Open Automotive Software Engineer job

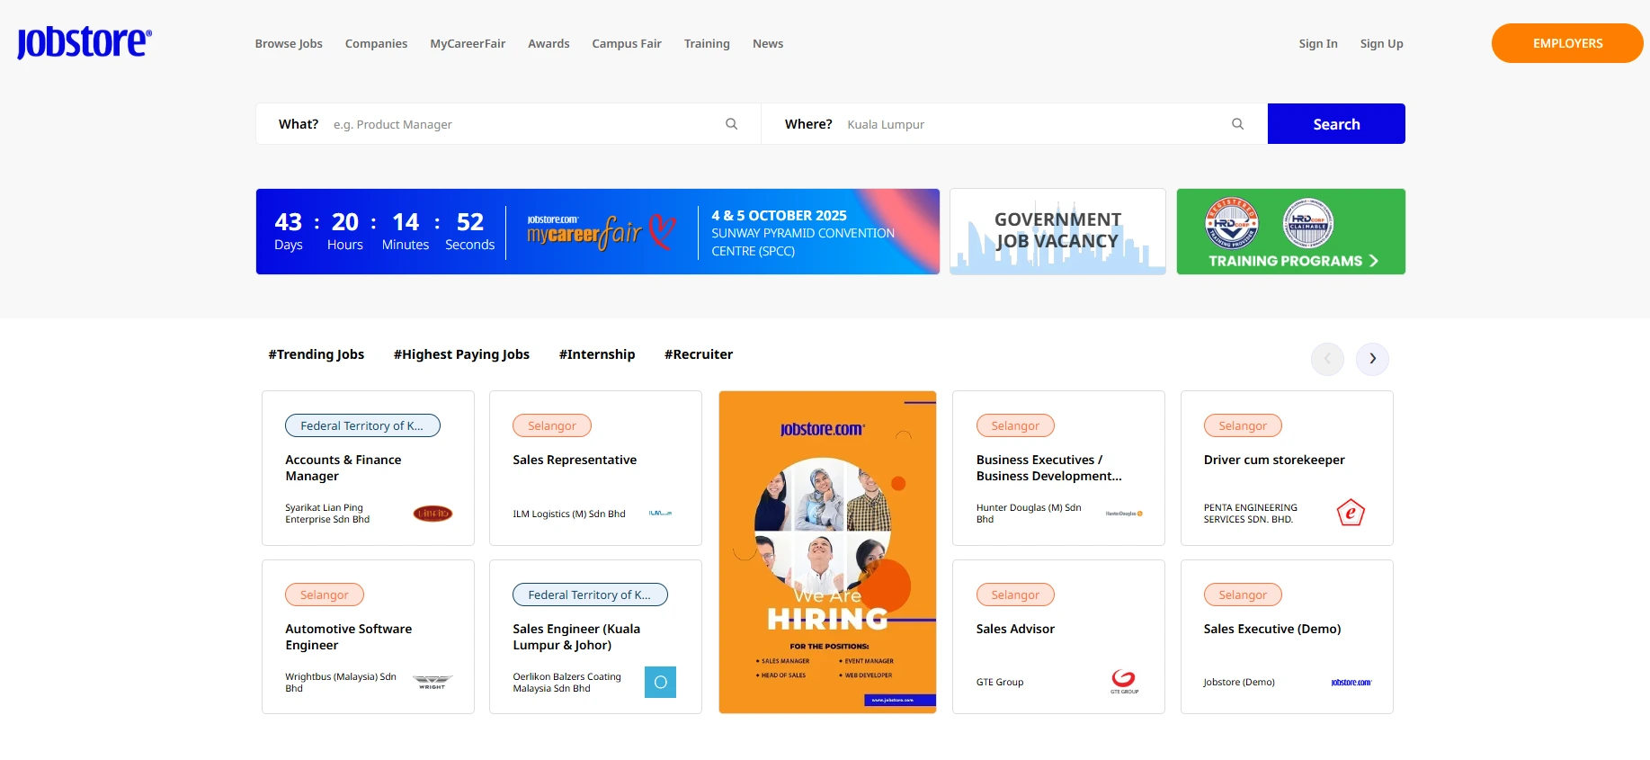(x=349, y=637)
